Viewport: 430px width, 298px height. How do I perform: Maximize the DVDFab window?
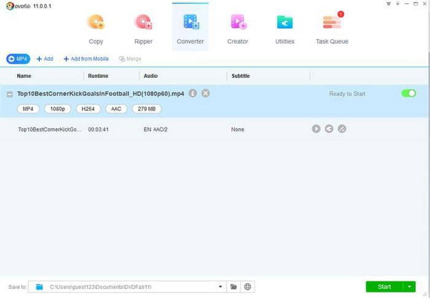(416, 4)
